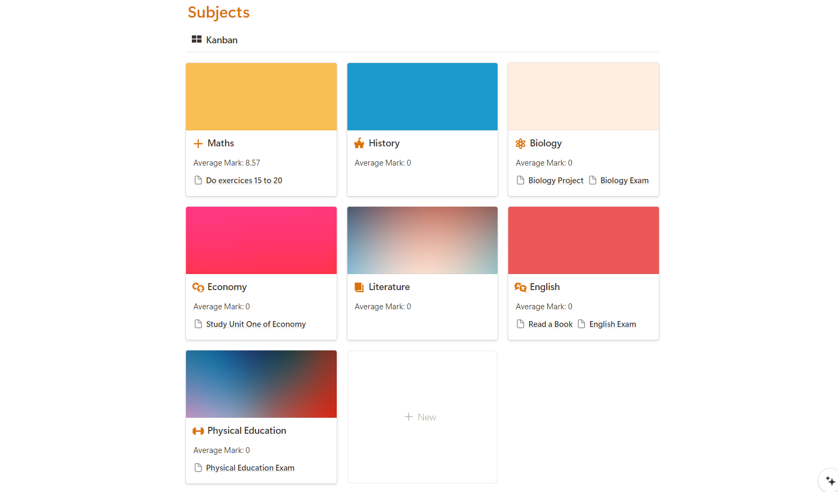Click the Literature book icon

pyautogui.click(x=359, y=287)
